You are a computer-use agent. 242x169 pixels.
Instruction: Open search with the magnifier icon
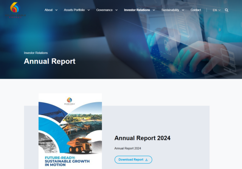pos(226,10)
